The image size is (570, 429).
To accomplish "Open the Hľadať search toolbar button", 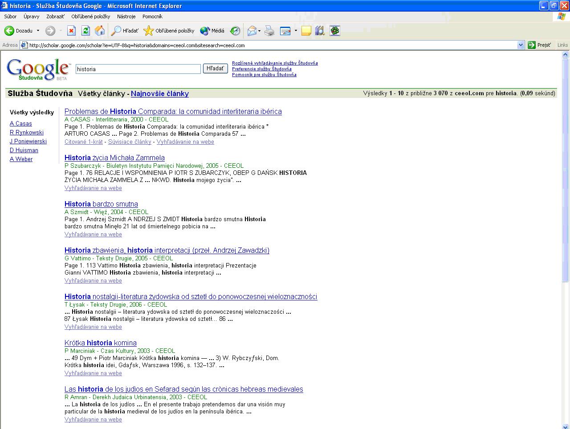I will [125, 31].
